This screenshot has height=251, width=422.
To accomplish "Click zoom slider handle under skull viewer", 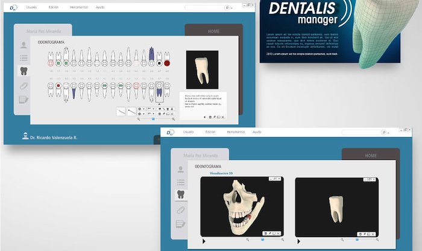I will click(262, 240).
